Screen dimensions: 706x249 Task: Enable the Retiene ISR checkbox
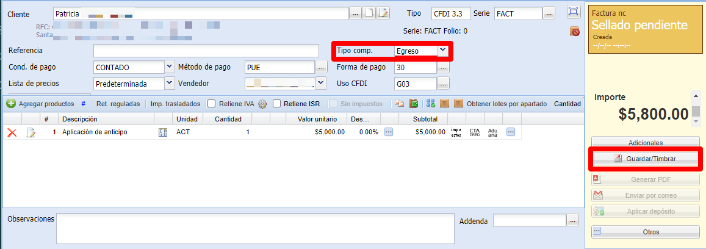(x=276, y=104)
